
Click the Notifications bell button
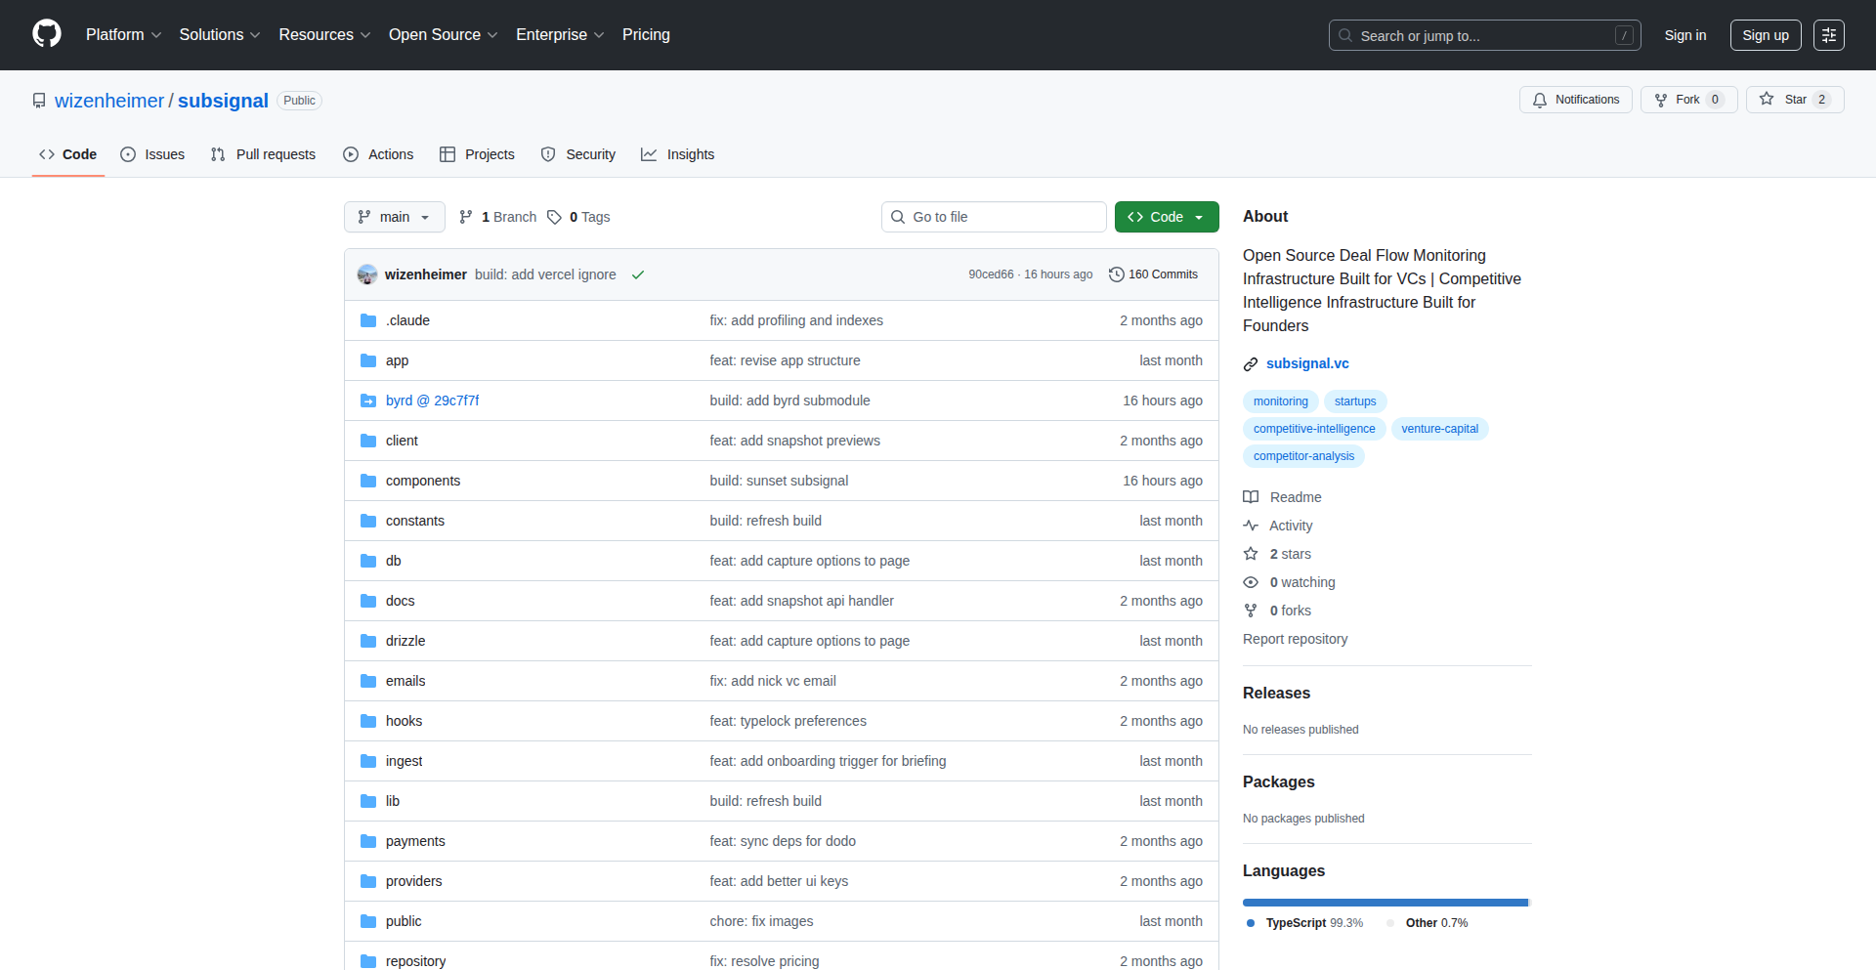(1575, 100)
